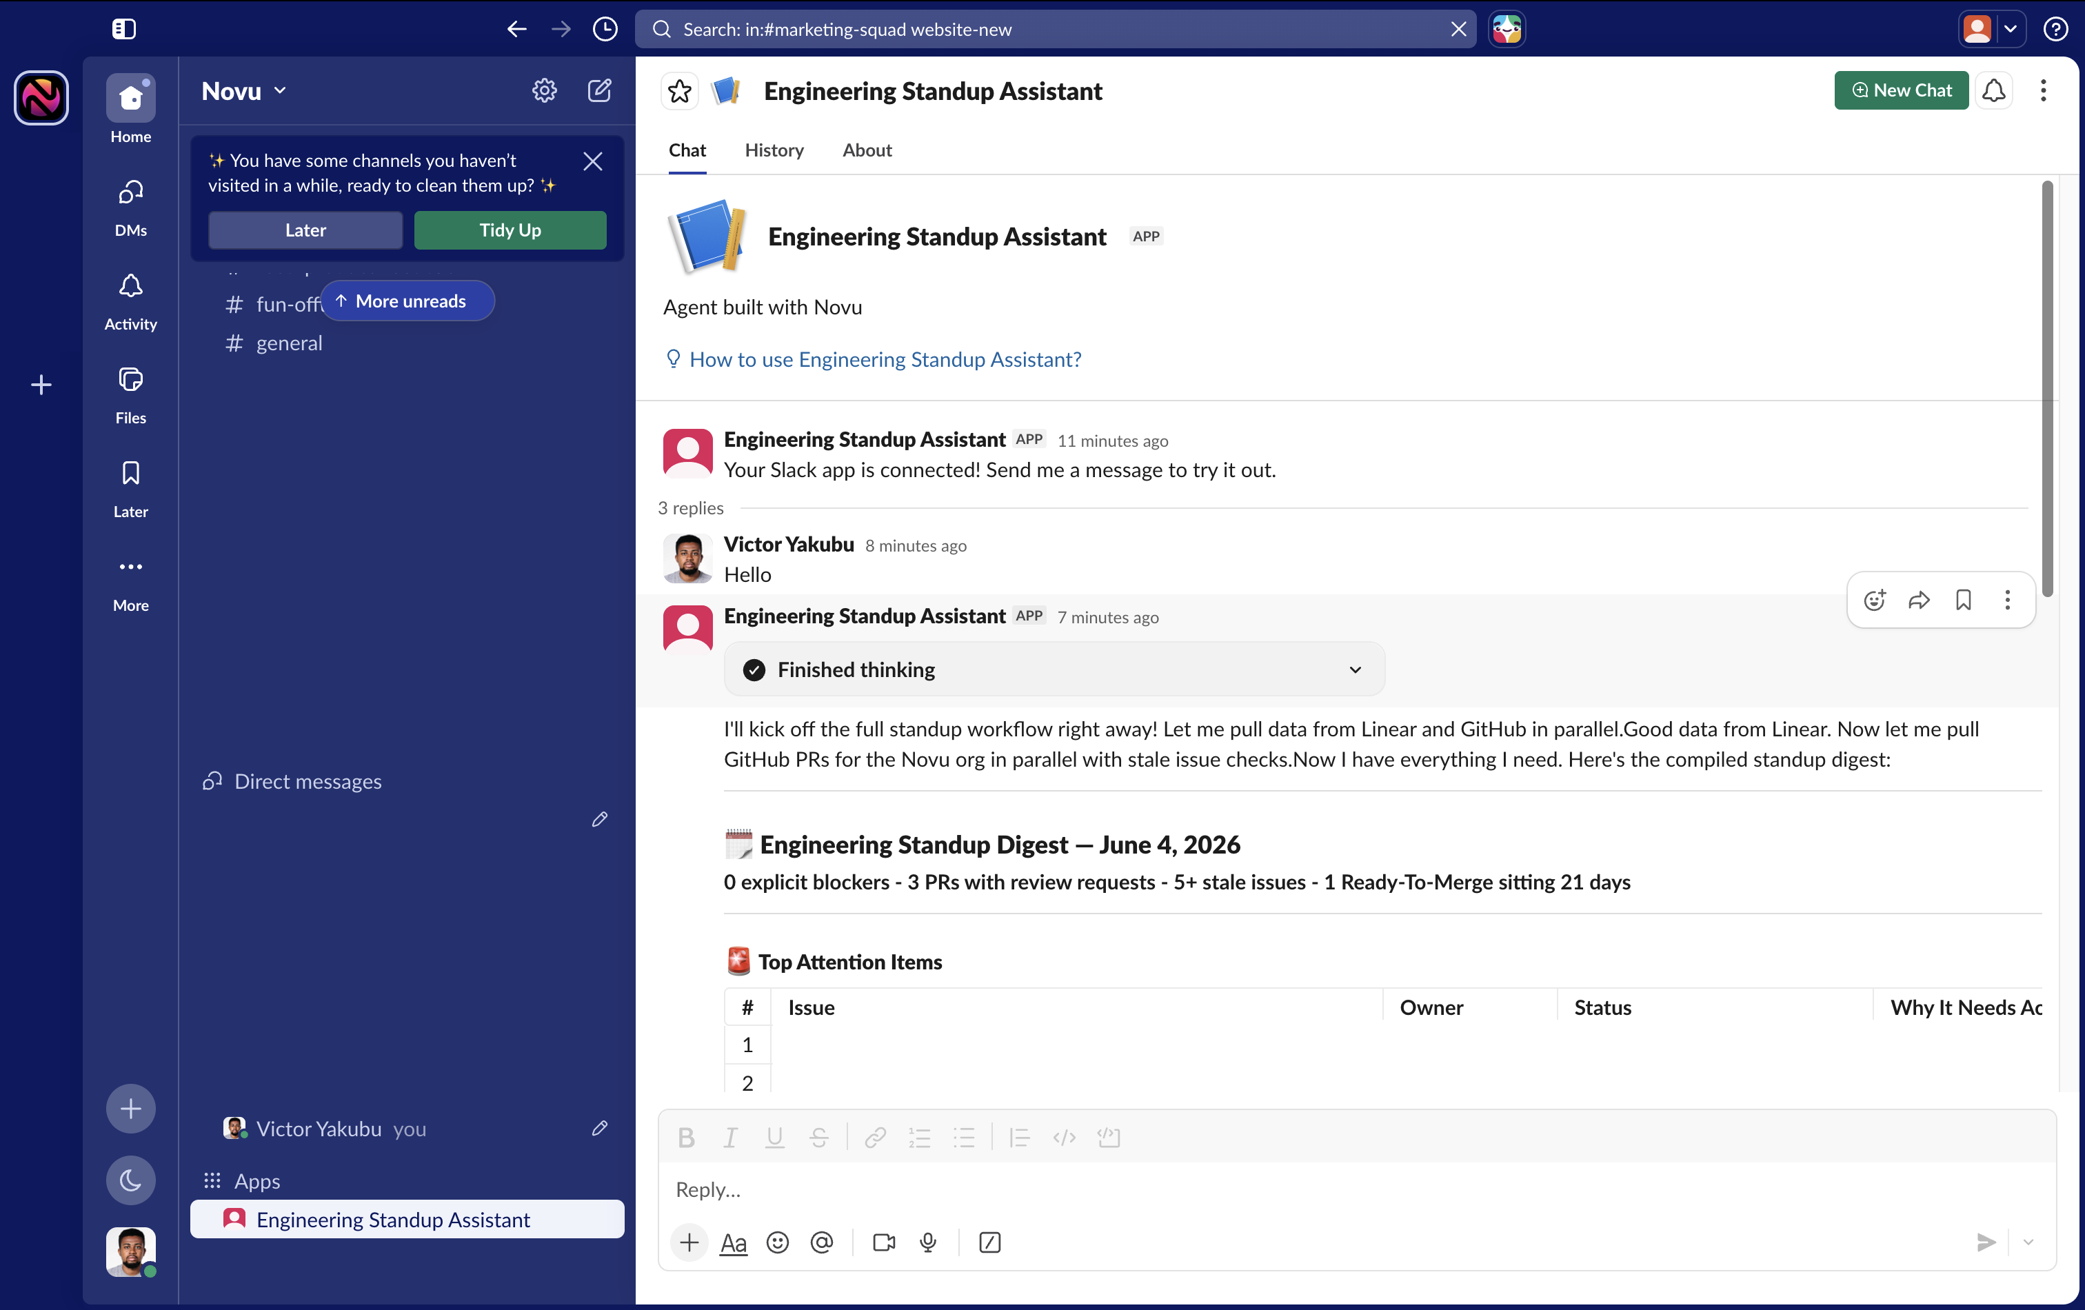The image size is (2085, 1310).
Task: Open the chat header kebab menu
Action: pyautogui.click(x=2044, y=90)
